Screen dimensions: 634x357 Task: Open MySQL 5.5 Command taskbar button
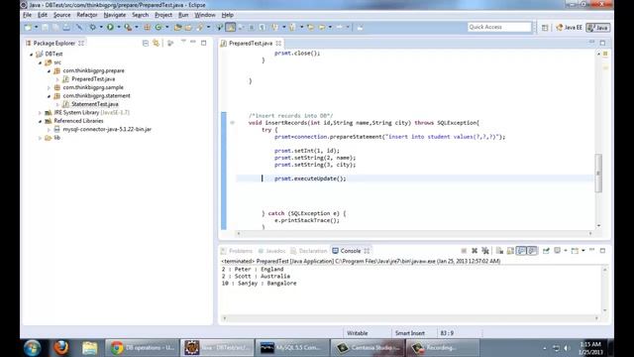pyautogui.click(x=292, y=348)
